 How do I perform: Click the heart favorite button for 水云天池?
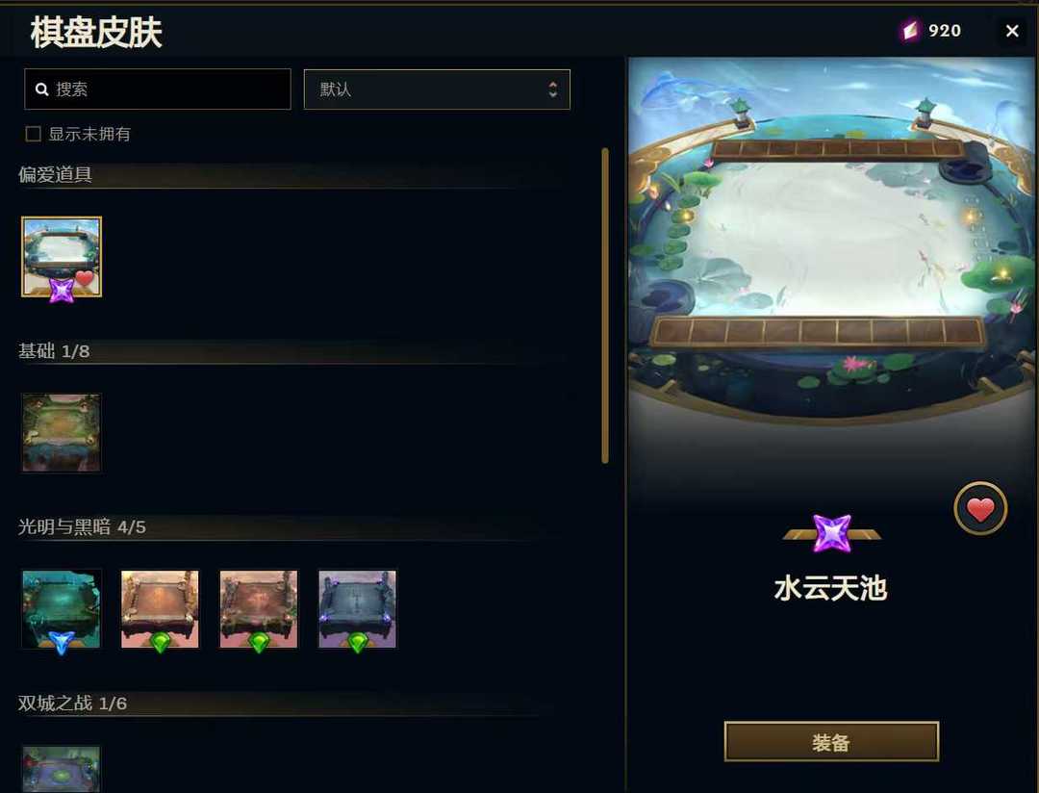point(980,508)
